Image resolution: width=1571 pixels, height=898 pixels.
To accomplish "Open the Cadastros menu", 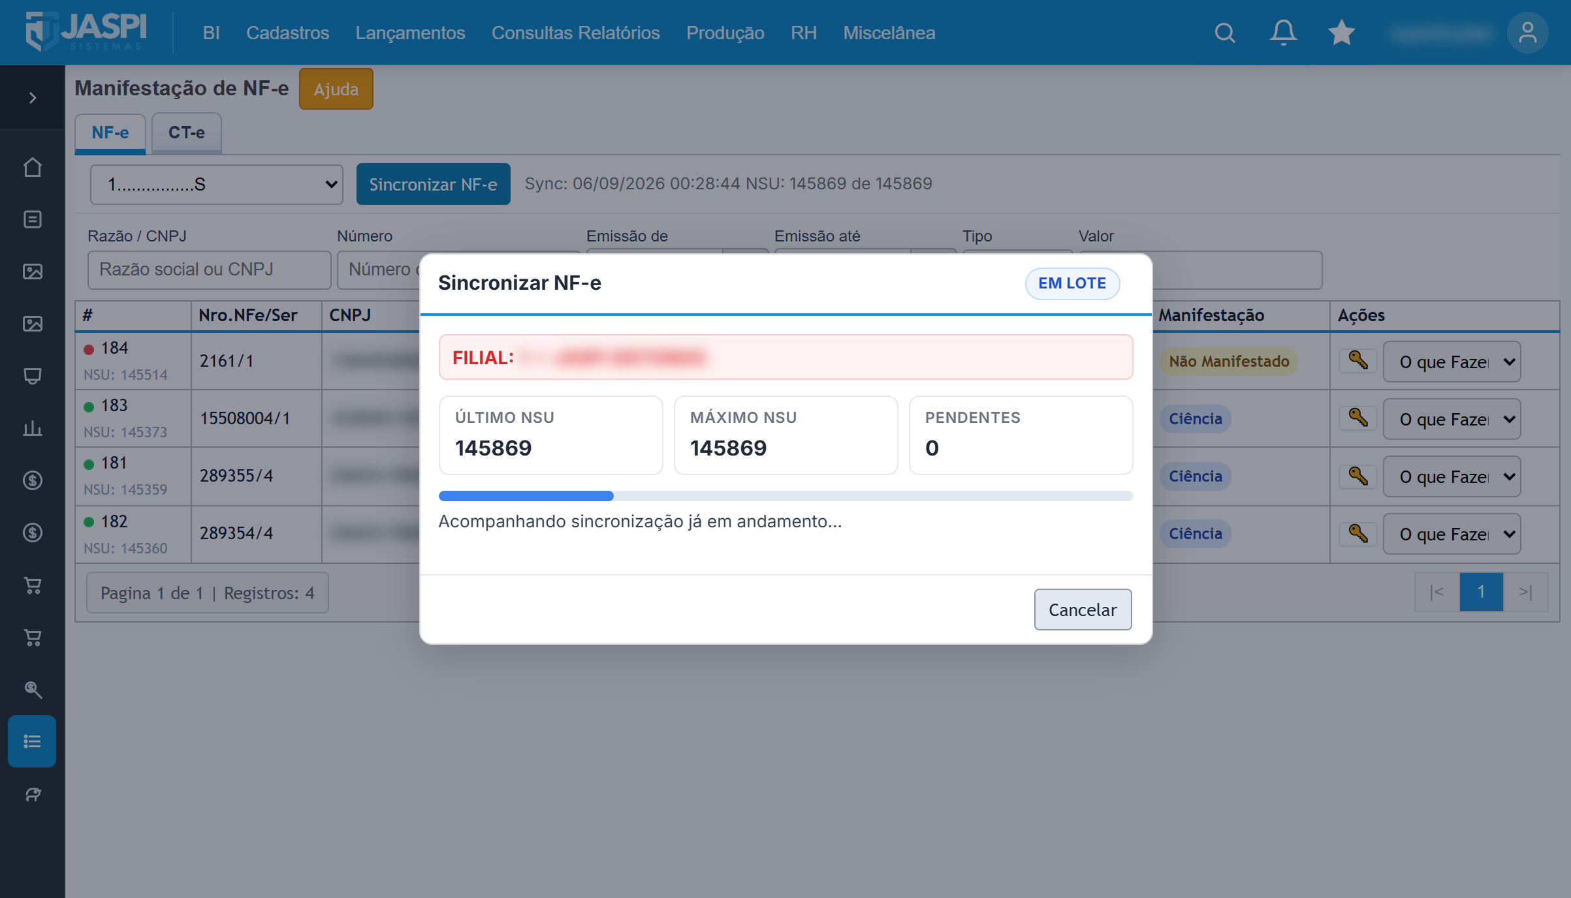I will (x=287, y=33).
